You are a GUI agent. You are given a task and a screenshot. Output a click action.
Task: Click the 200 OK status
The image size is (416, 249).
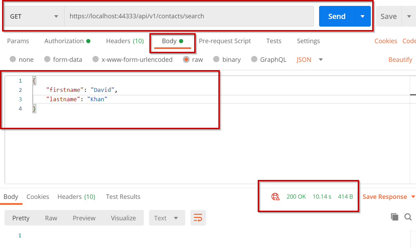tap(296, 197)
